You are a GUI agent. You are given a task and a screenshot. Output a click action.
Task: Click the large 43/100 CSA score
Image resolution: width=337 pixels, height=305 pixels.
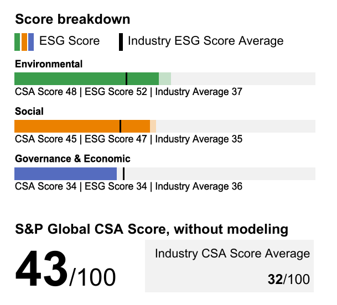click(65, 269)
